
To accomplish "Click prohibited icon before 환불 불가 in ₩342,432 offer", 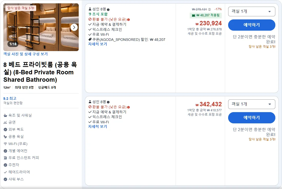I will click(90, 107).
